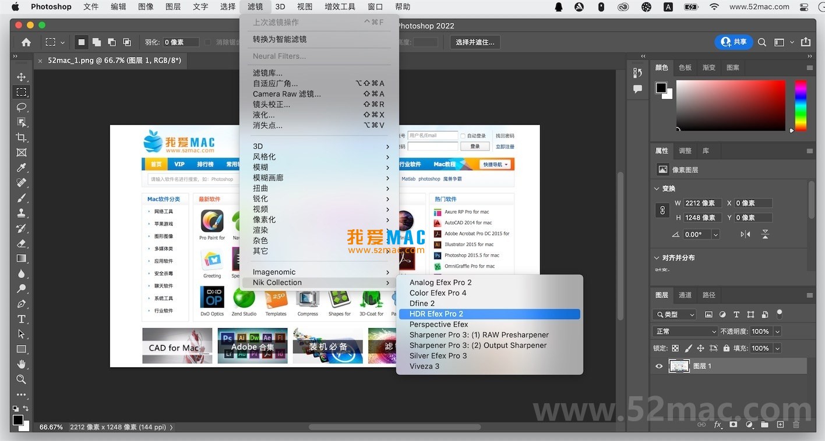
Task: Collapse the 对齐并分布 section
Action: 657,258
